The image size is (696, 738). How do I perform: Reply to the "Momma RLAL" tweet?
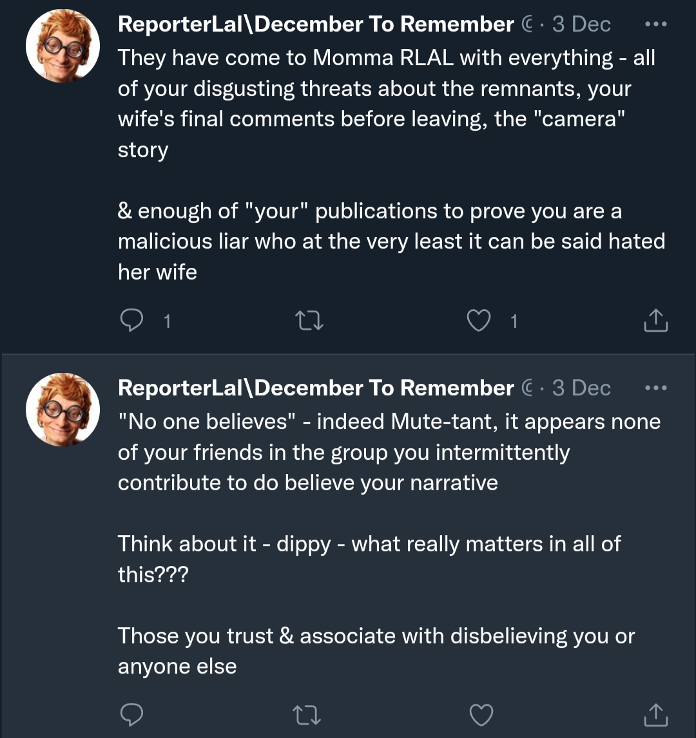pos(132,320)
